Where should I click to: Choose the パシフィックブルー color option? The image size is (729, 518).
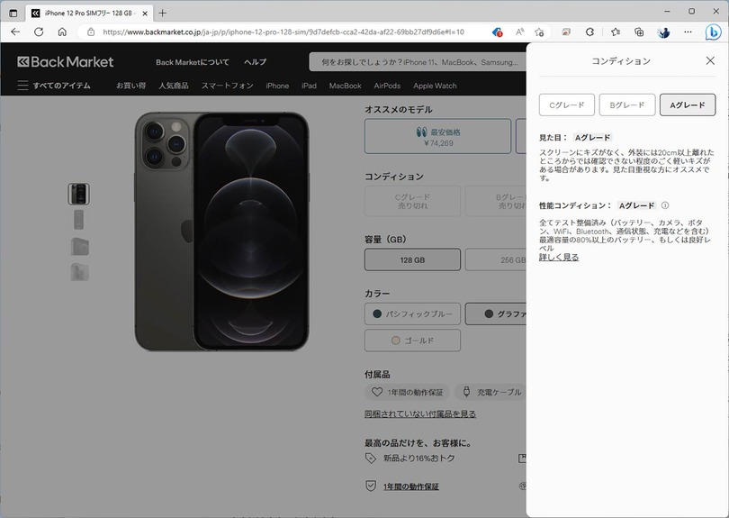point(412,314)
